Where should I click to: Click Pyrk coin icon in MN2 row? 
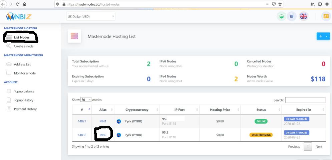point(119,135)
